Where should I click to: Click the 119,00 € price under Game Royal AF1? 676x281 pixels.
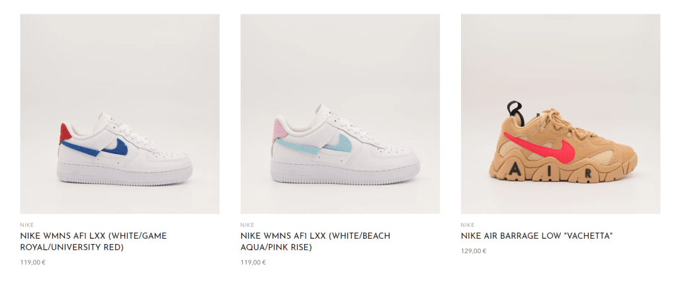click(33, 262)
